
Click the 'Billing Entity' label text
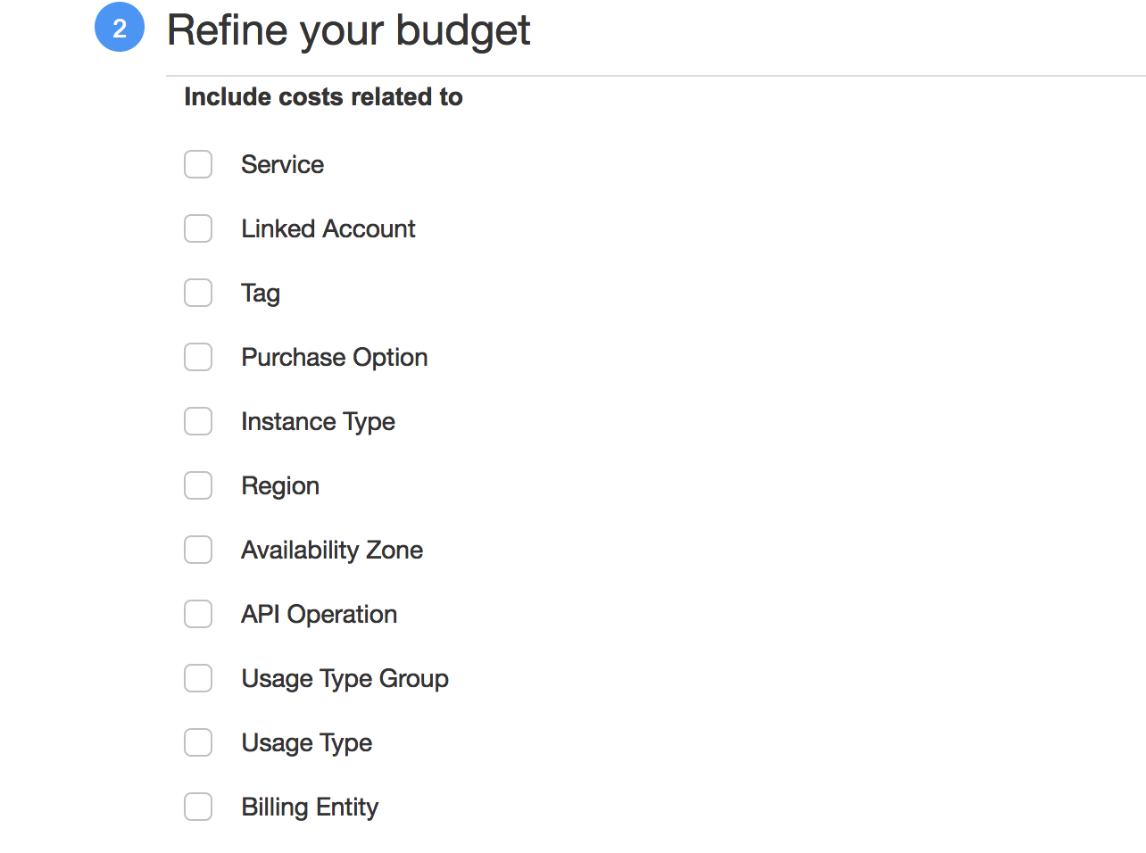310,807
